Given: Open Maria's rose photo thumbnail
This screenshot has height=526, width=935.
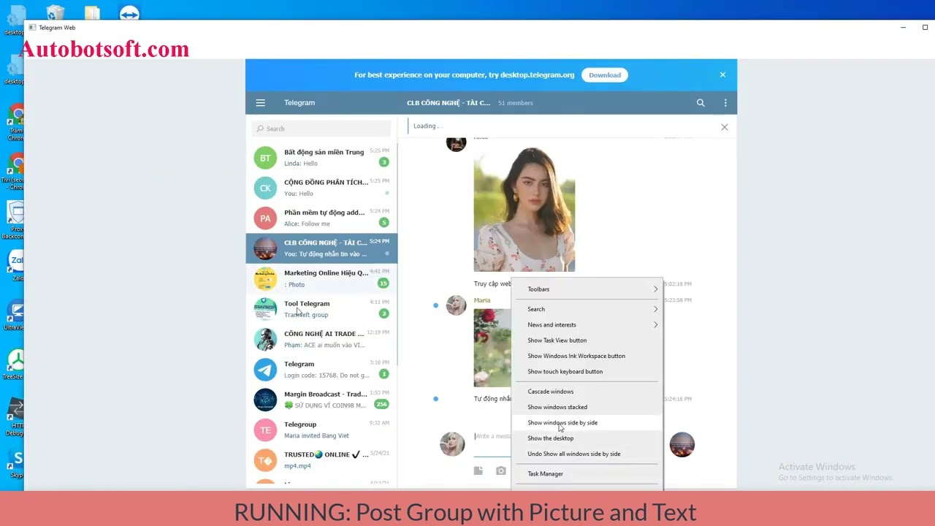Looking at the screenshot, I should pyautogui.click(x=492, y=348).
